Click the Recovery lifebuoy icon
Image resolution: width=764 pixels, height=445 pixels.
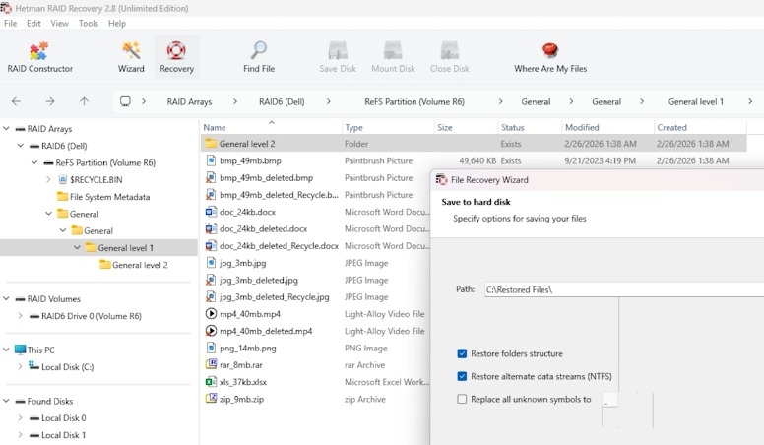coord(176,50)
